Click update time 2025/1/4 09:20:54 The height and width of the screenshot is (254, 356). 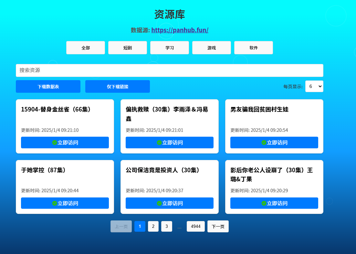[269, 130]
